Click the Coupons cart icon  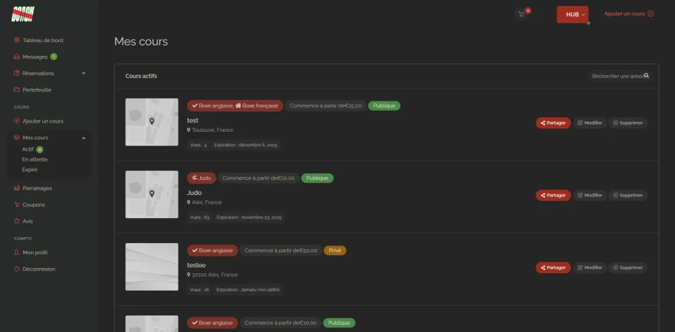pos(16,205)
